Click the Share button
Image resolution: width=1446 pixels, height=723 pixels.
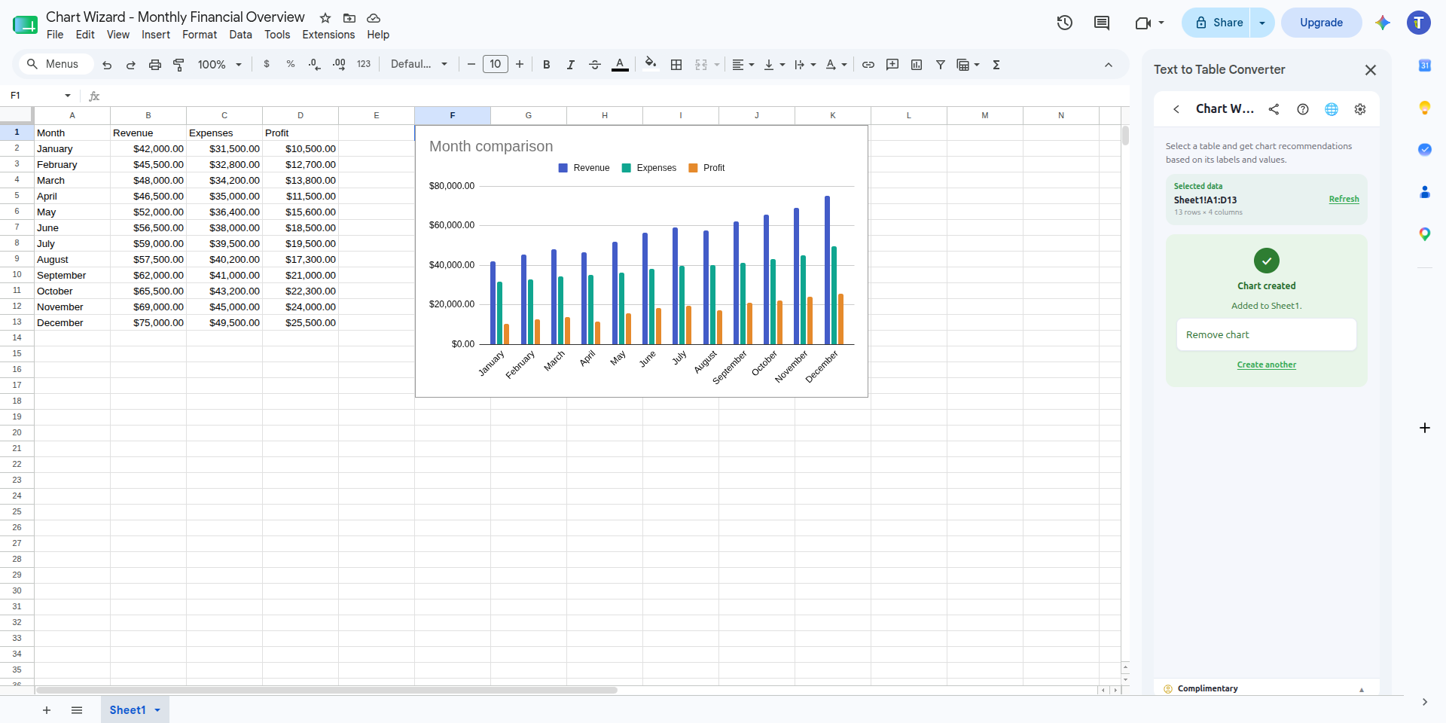click(1217, 23)
